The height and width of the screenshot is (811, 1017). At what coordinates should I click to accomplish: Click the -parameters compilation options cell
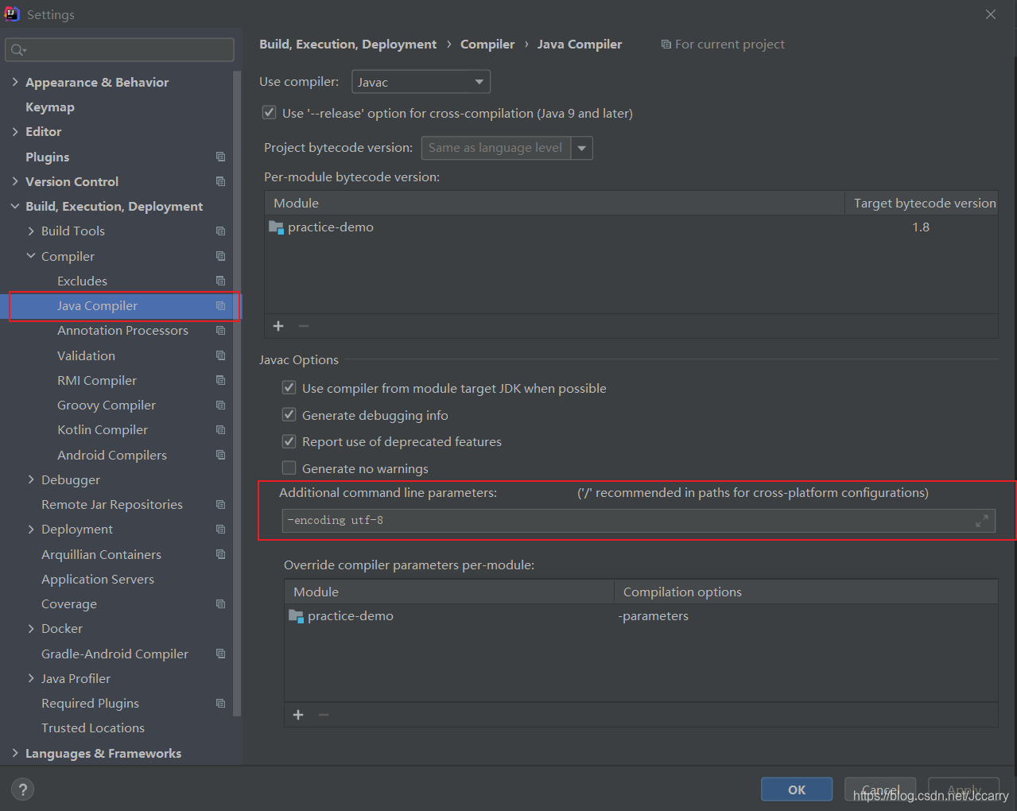(805, 616)
